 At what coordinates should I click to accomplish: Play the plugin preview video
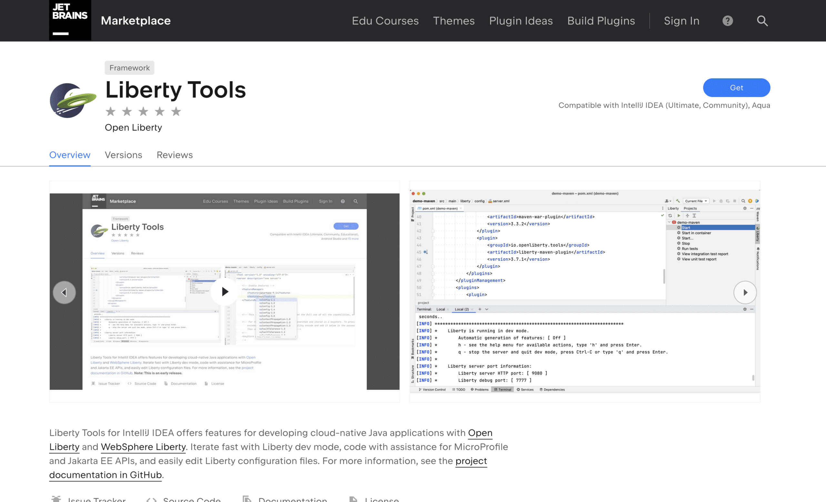225,291
